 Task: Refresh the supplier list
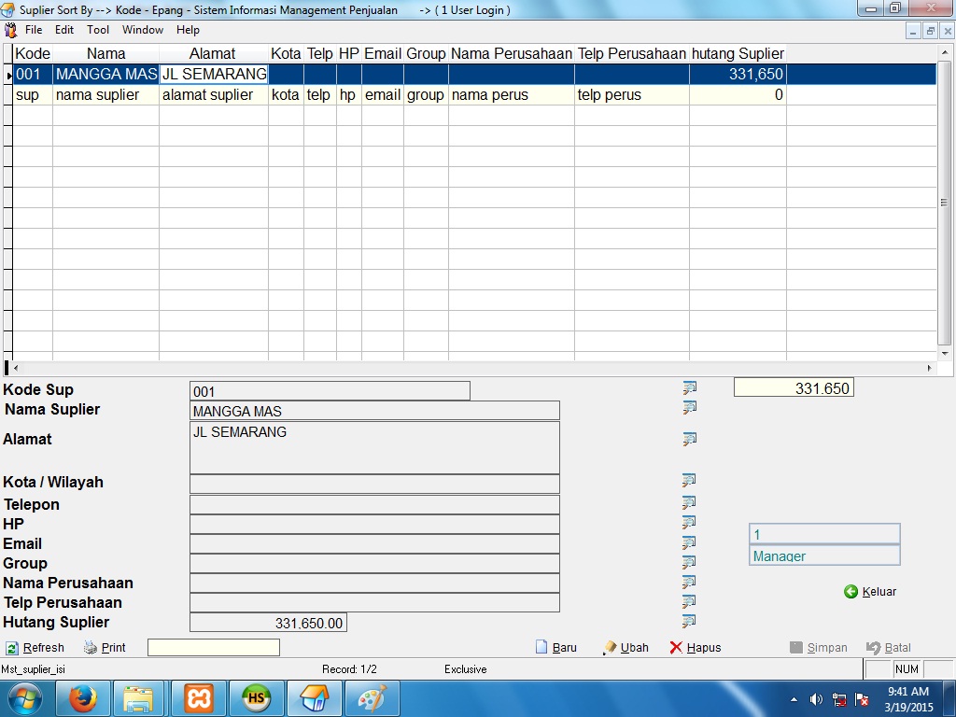pyautogui.click(x=35, y=648)
